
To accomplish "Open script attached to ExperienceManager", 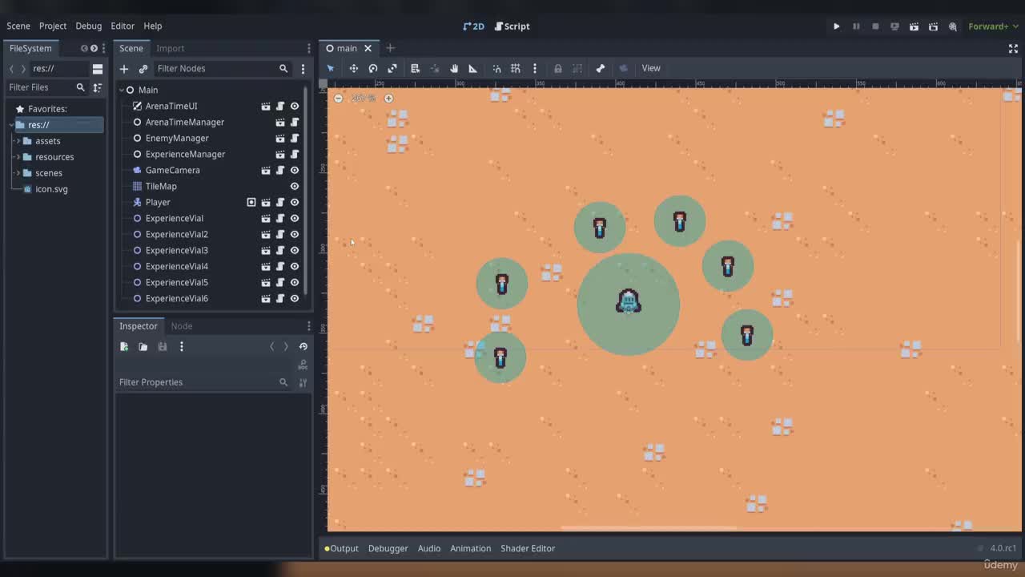I will (x=295, y=154).
